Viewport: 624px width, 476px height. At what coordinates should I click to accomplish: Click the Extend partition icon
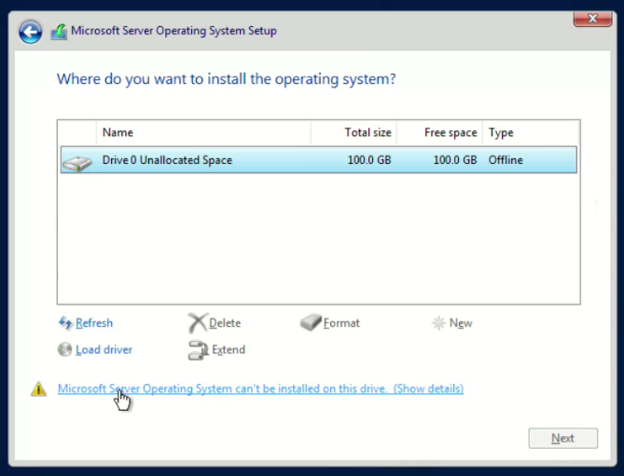tap(197, 350)
